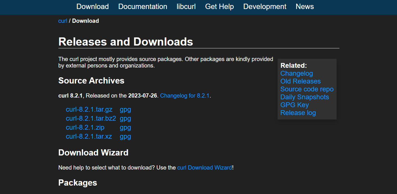Open the Get Help menu item

coord(219,6)
